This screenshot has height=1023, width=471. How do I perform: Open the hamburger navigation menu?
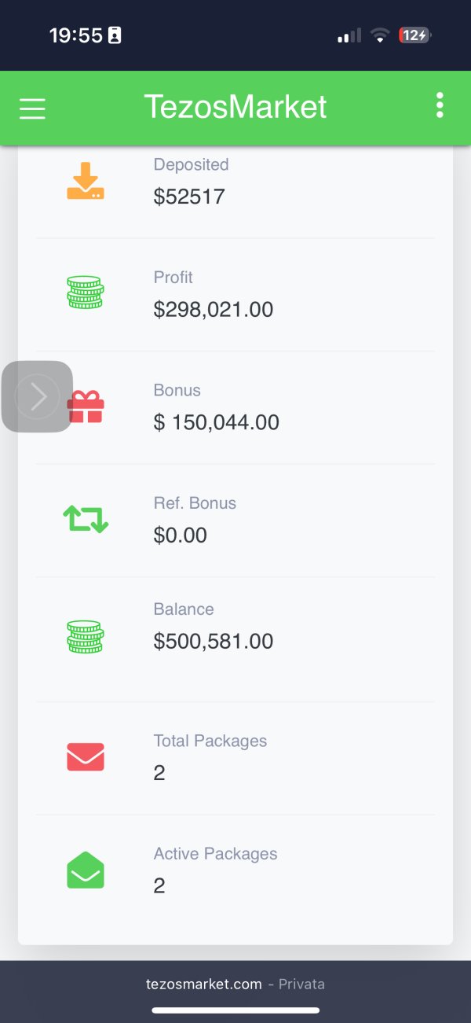pos(32,108)
